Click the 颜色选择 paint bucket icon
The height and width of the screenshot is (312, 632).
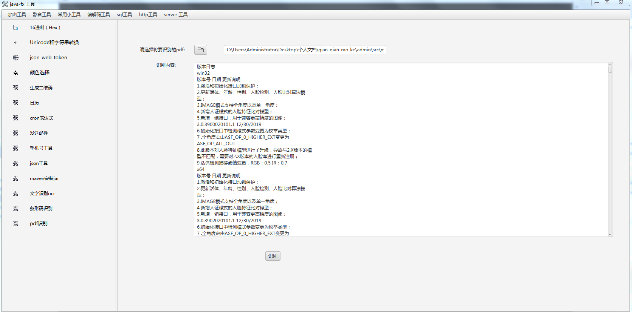click(x=15, y=73)
